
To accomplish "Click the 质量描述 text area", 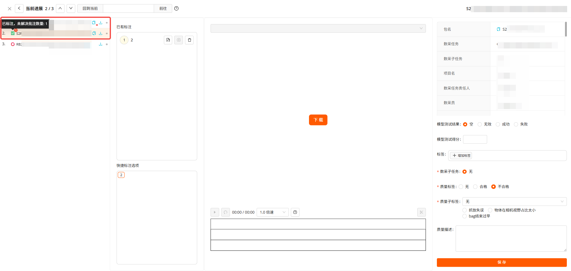I will (x=511, y=238).
